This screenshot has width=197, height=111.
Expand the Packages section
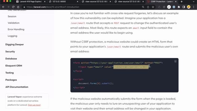11,80
